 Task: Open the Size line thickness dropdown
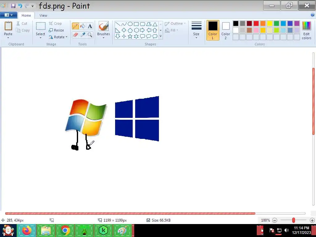pos(196,30)
